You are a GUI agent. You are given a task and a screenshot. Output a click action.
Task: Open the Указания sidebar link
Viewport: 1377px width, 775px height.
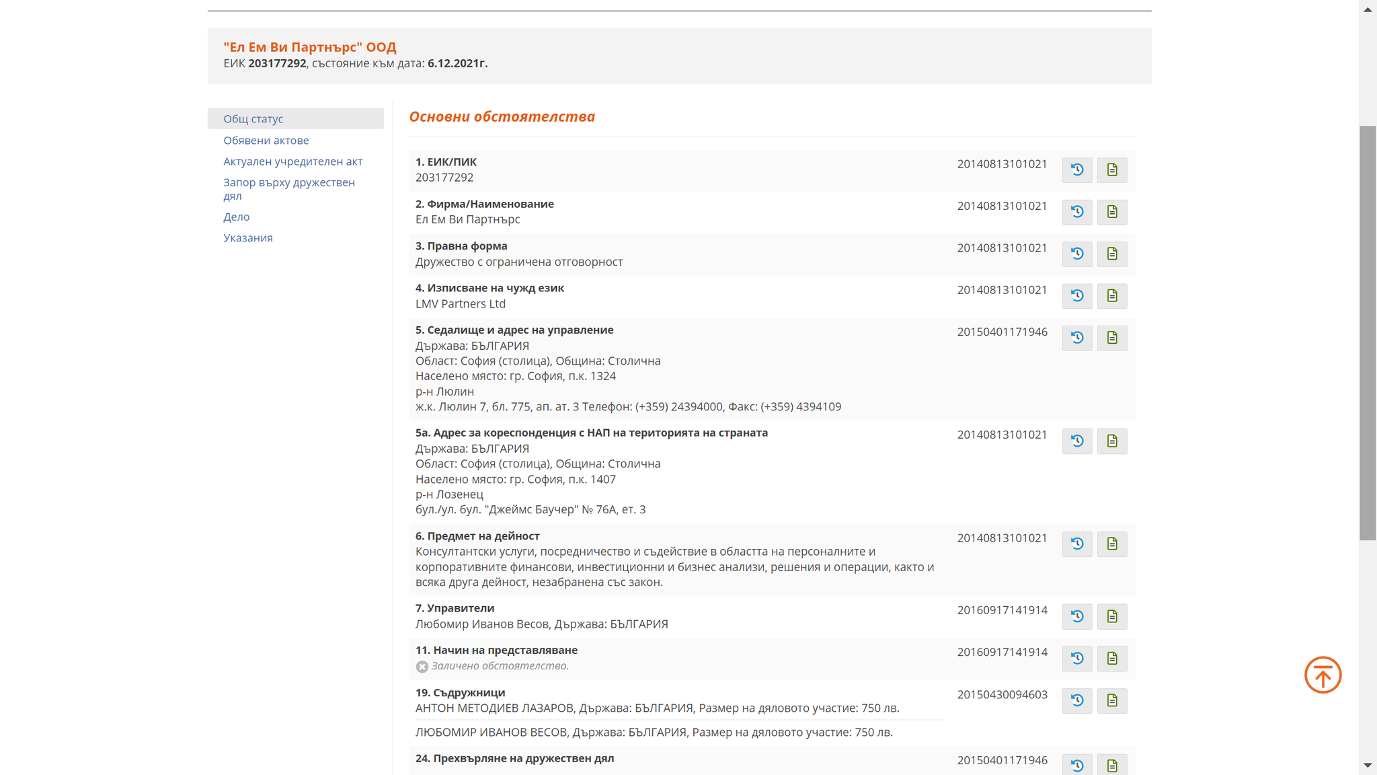pyautogui.click(x=248, y=237)
